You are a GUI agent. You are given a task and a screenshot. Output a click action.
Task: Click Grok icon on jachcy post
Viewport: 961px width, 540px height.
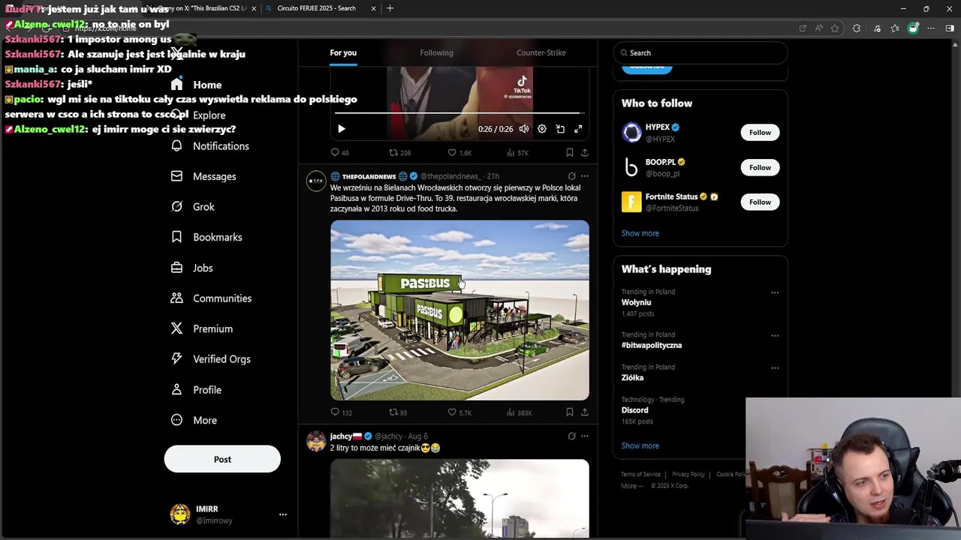click(571, 436)
